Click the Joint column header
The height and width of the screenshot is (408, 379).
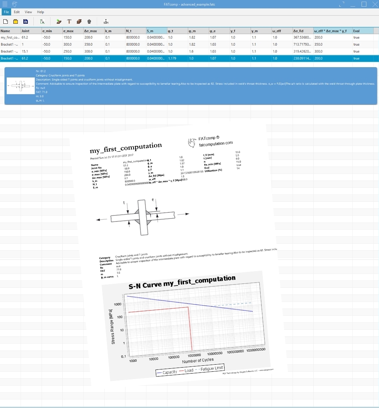click(x=31, y=31)
